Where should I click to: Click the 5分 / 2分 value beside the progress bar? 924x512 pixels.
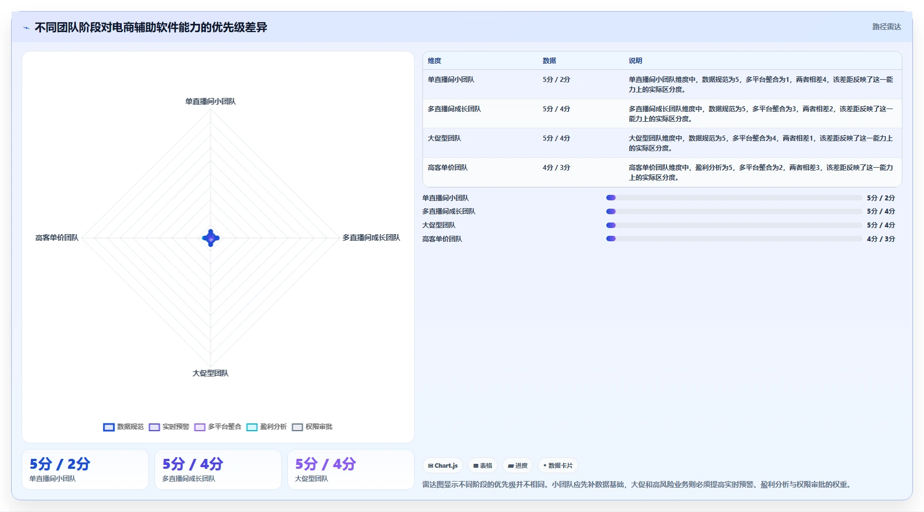coord(881,198)
